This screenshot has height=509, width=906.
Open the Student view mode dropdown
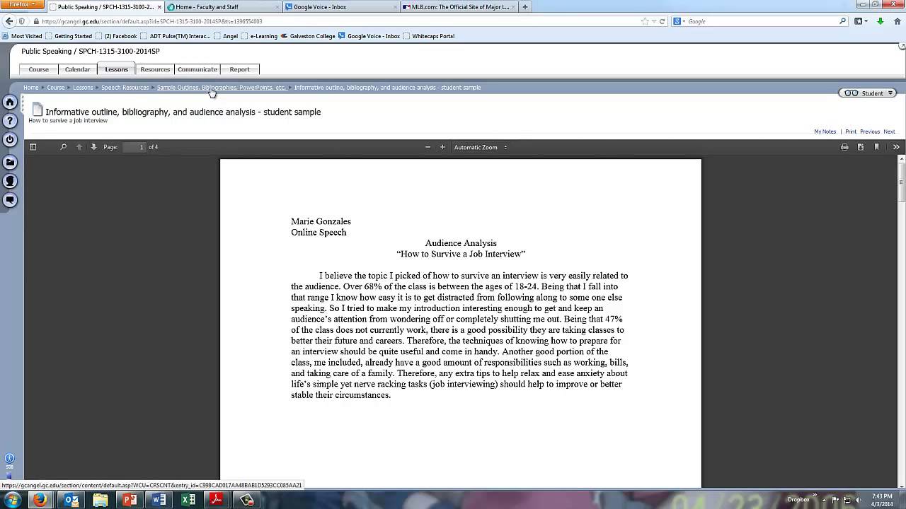(x=868, y=93)
